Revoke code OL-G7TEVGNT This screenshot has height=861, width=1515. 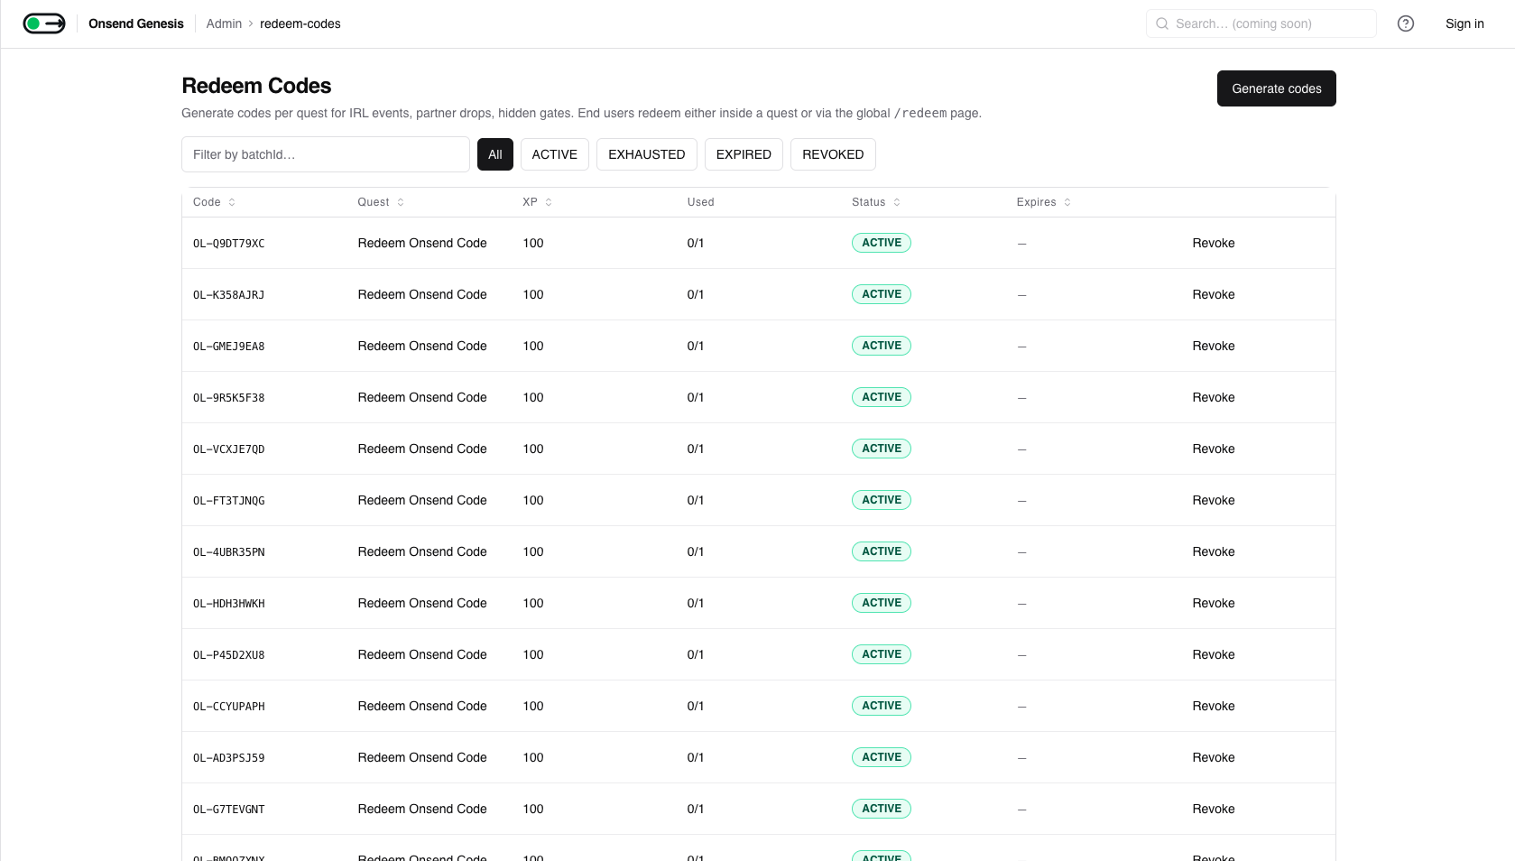1214,809
